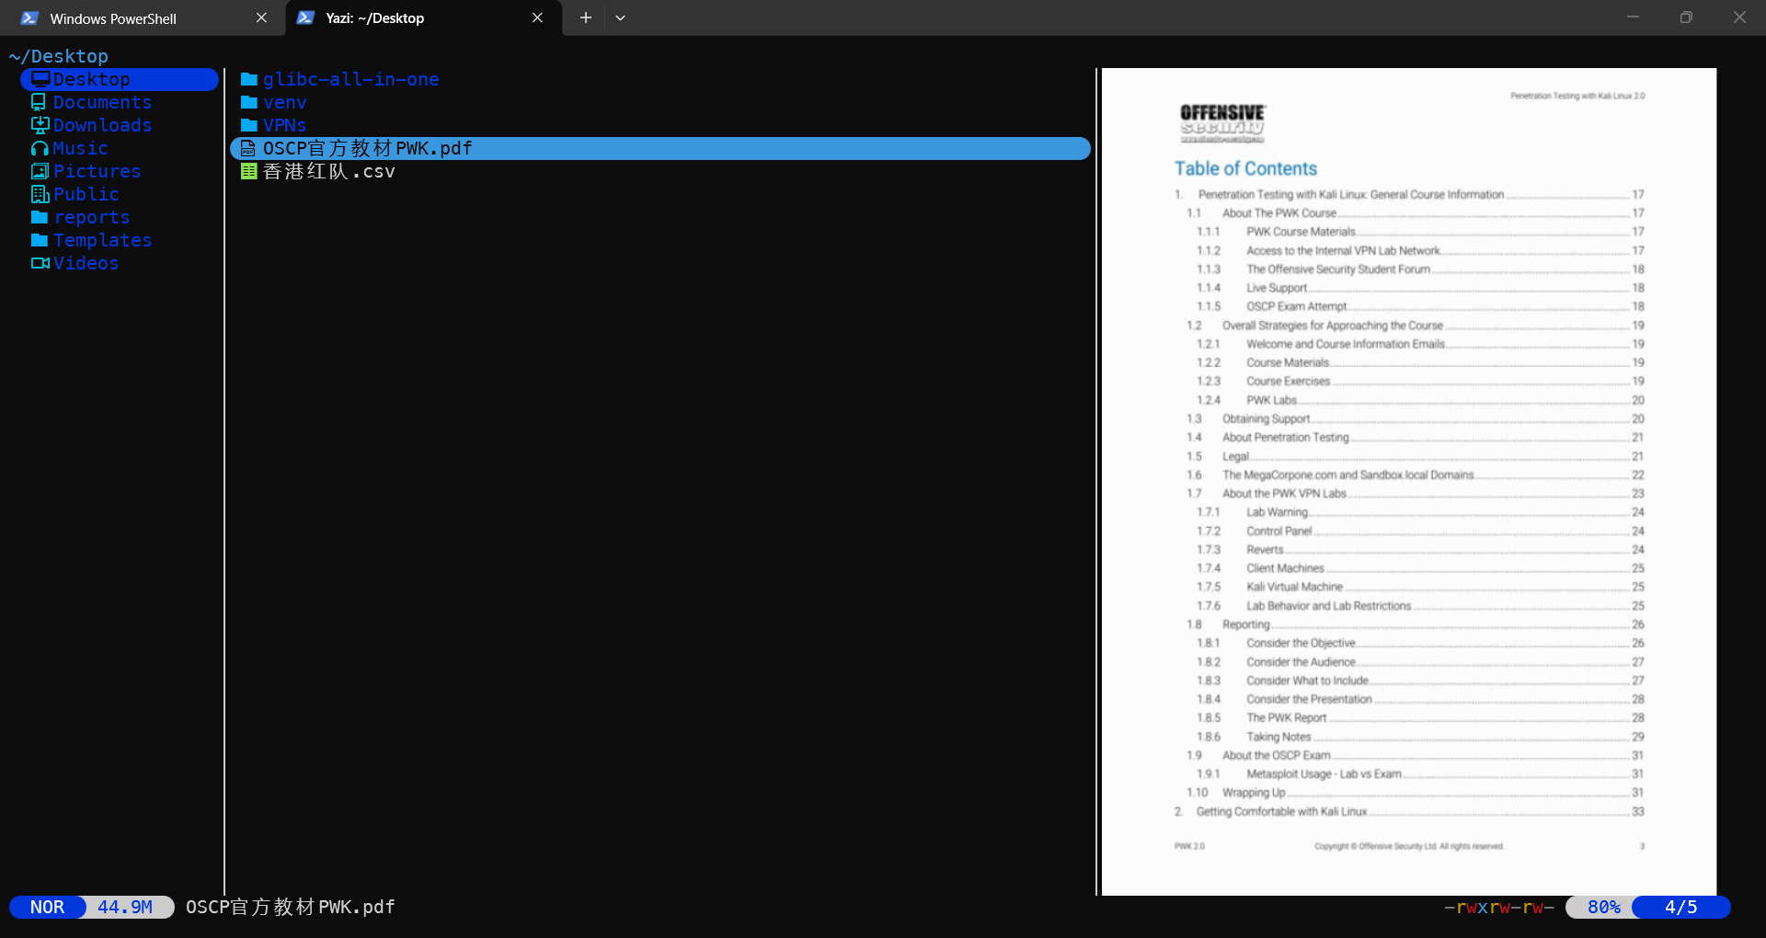Viewport: 1766px width, 938px height.
Task: Select Downloads directory entry
Action: pos(102,125)
